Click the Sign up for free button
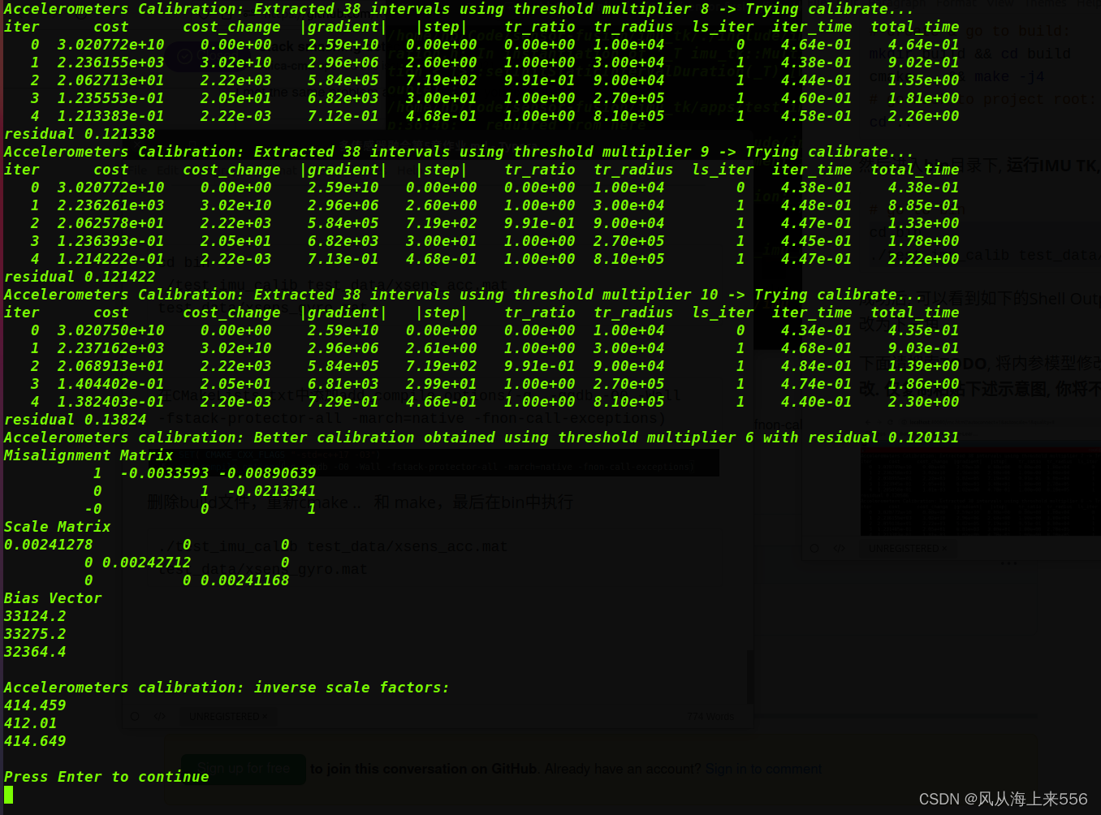 click(243, 769)
